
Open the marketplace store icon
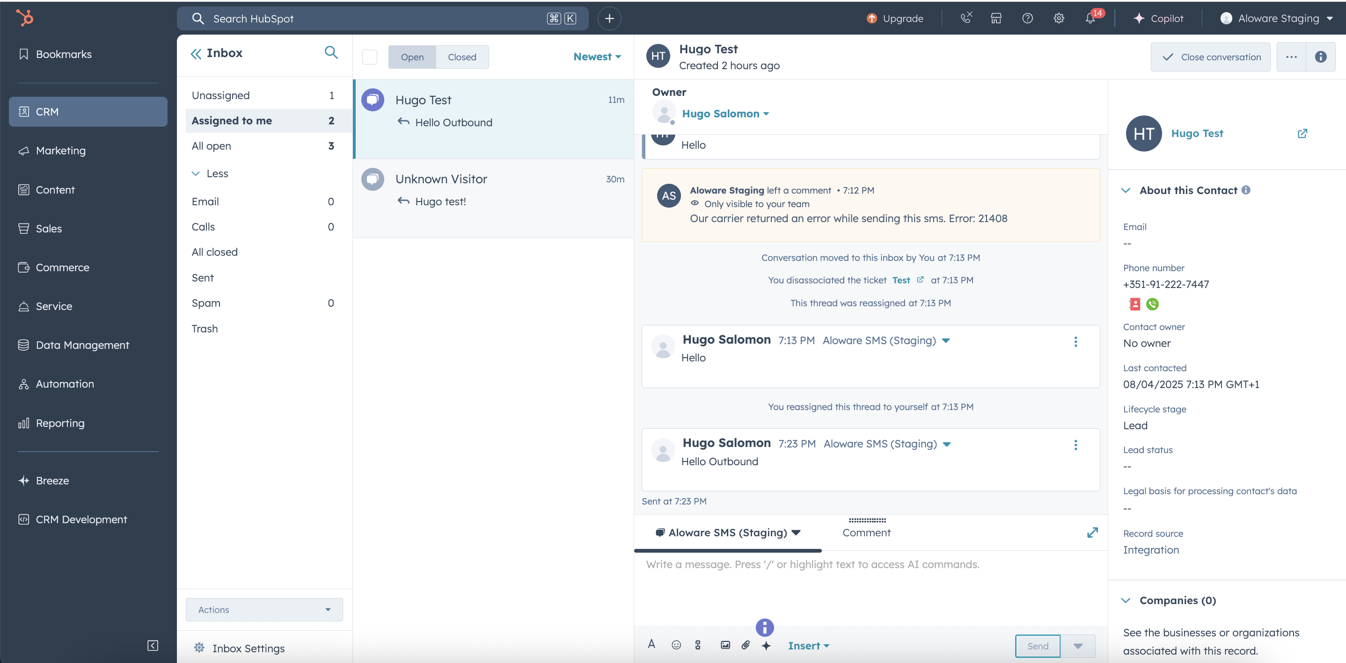coord(996,18)
